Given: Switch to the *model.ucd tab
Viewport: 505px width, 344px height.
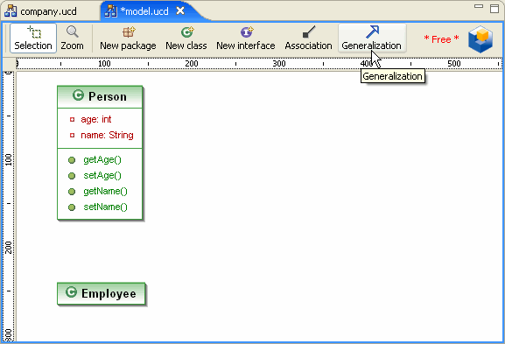Looking at the screenshot, I should click(x=144, y=11).
